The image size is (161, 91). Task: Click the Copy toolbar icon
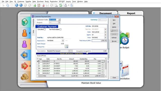[x=8, y=5]
